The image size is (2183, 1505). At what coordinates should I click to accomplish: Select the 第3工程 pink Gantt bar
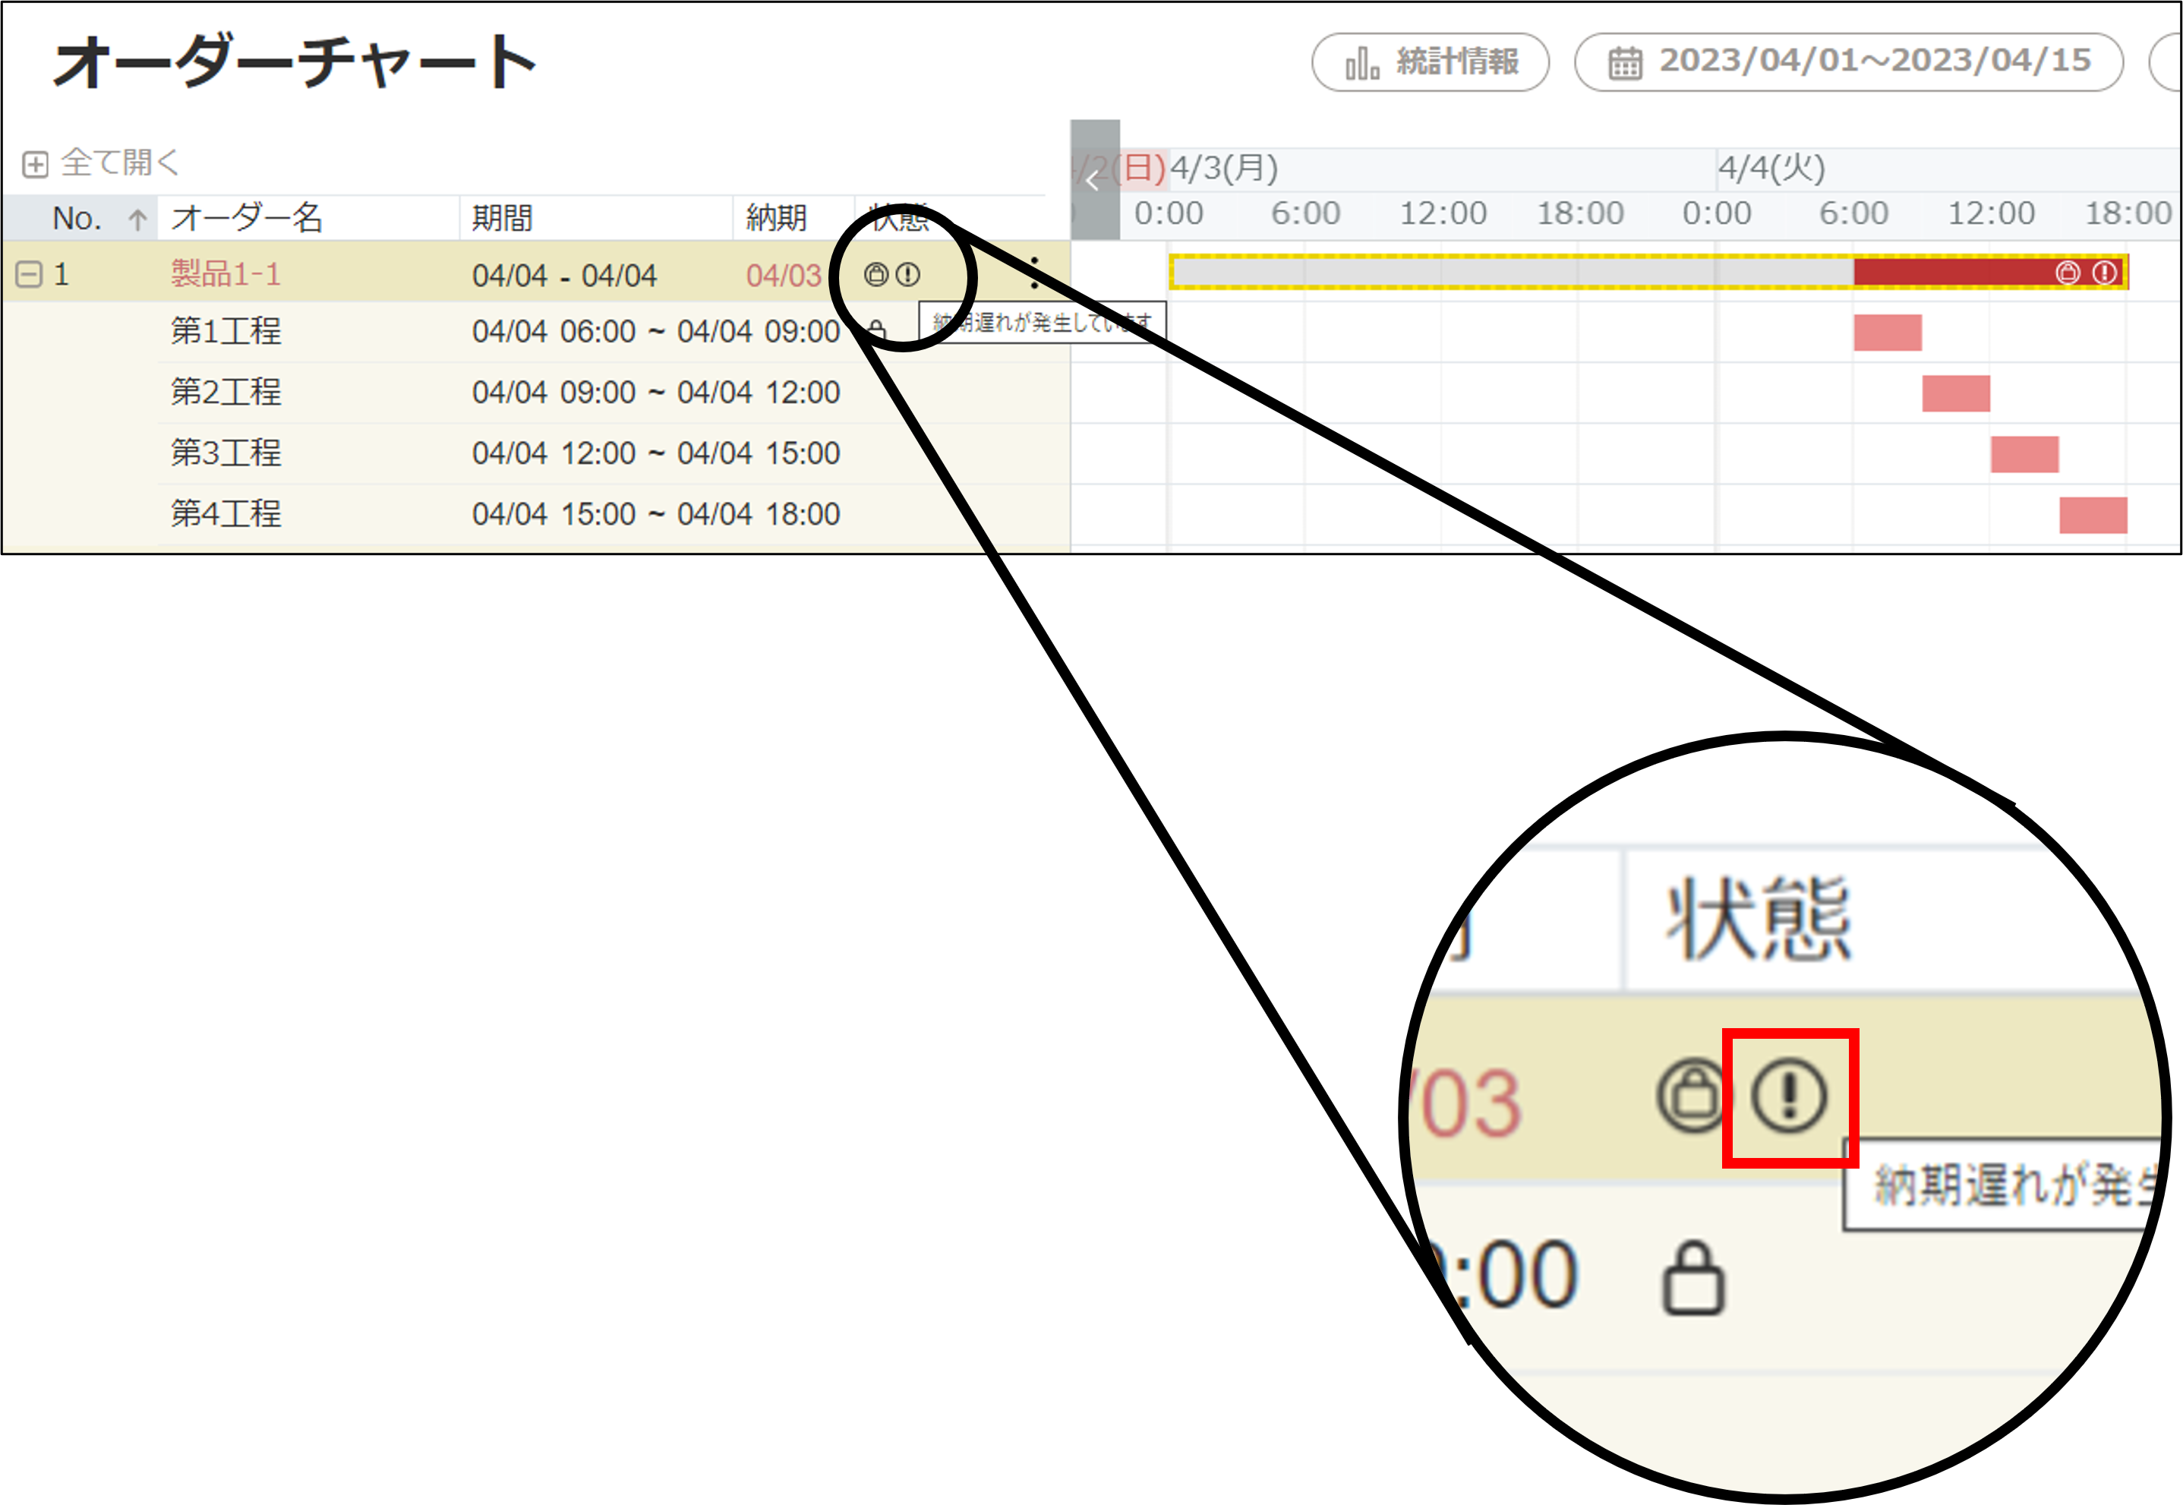coord(2024,455)
